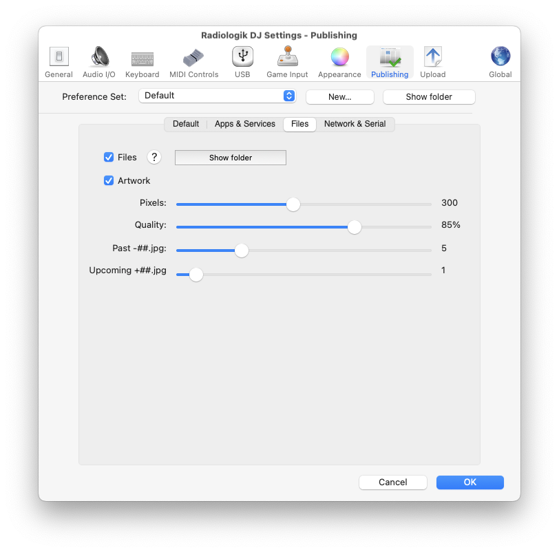Click the Upload arrow icon
The height and width of the screenshot is (552, 559).
point(432,56)
